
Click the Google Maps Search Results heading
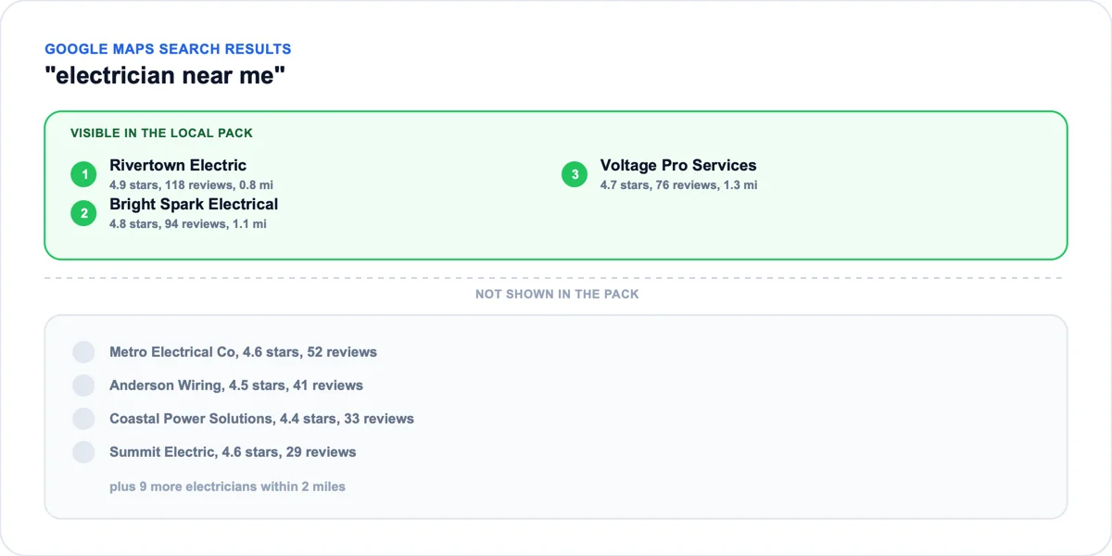(x=168, y=49)
